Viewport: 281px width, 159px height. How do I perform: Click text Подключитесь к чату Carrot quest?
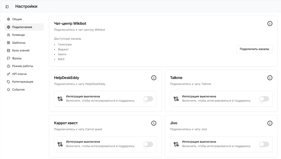click(x=78, y=129)
